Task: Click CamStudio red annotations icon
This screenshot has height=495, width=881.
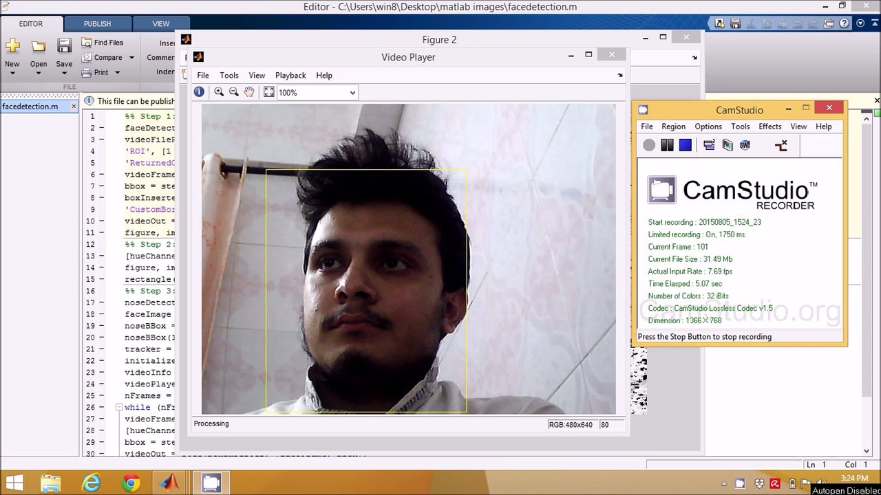Action: (781, 145)
